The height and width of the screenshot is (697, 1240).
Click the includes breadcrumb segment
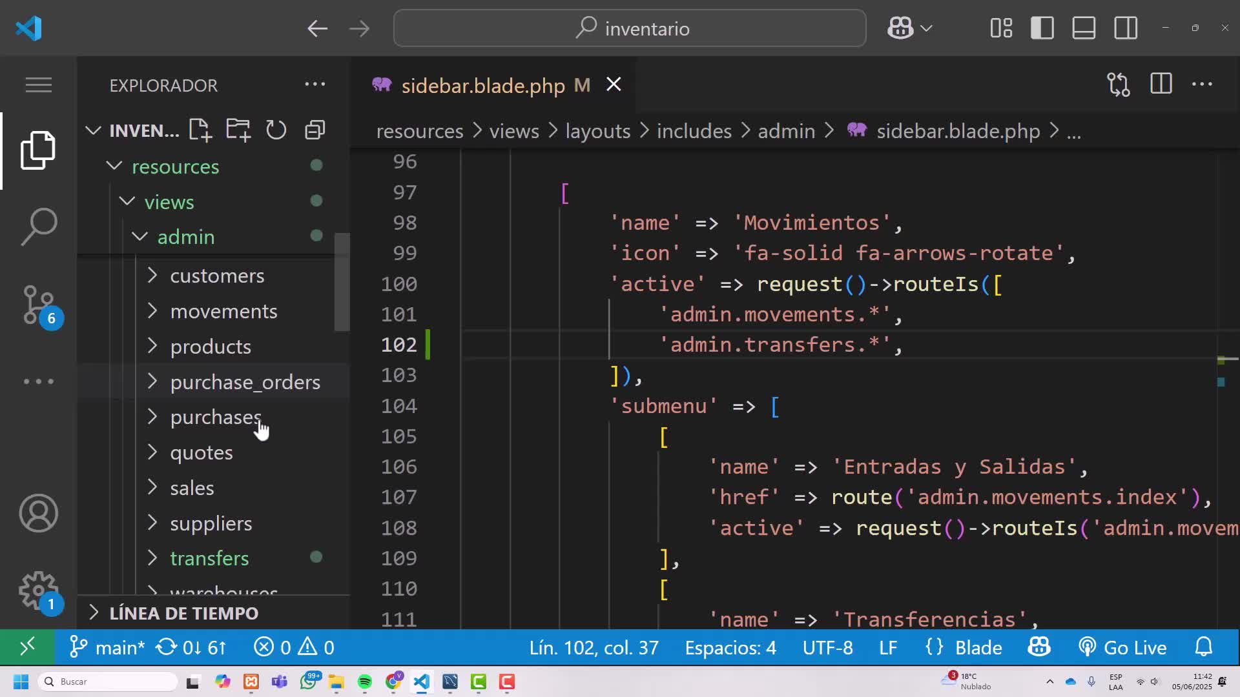coord(694,131)
